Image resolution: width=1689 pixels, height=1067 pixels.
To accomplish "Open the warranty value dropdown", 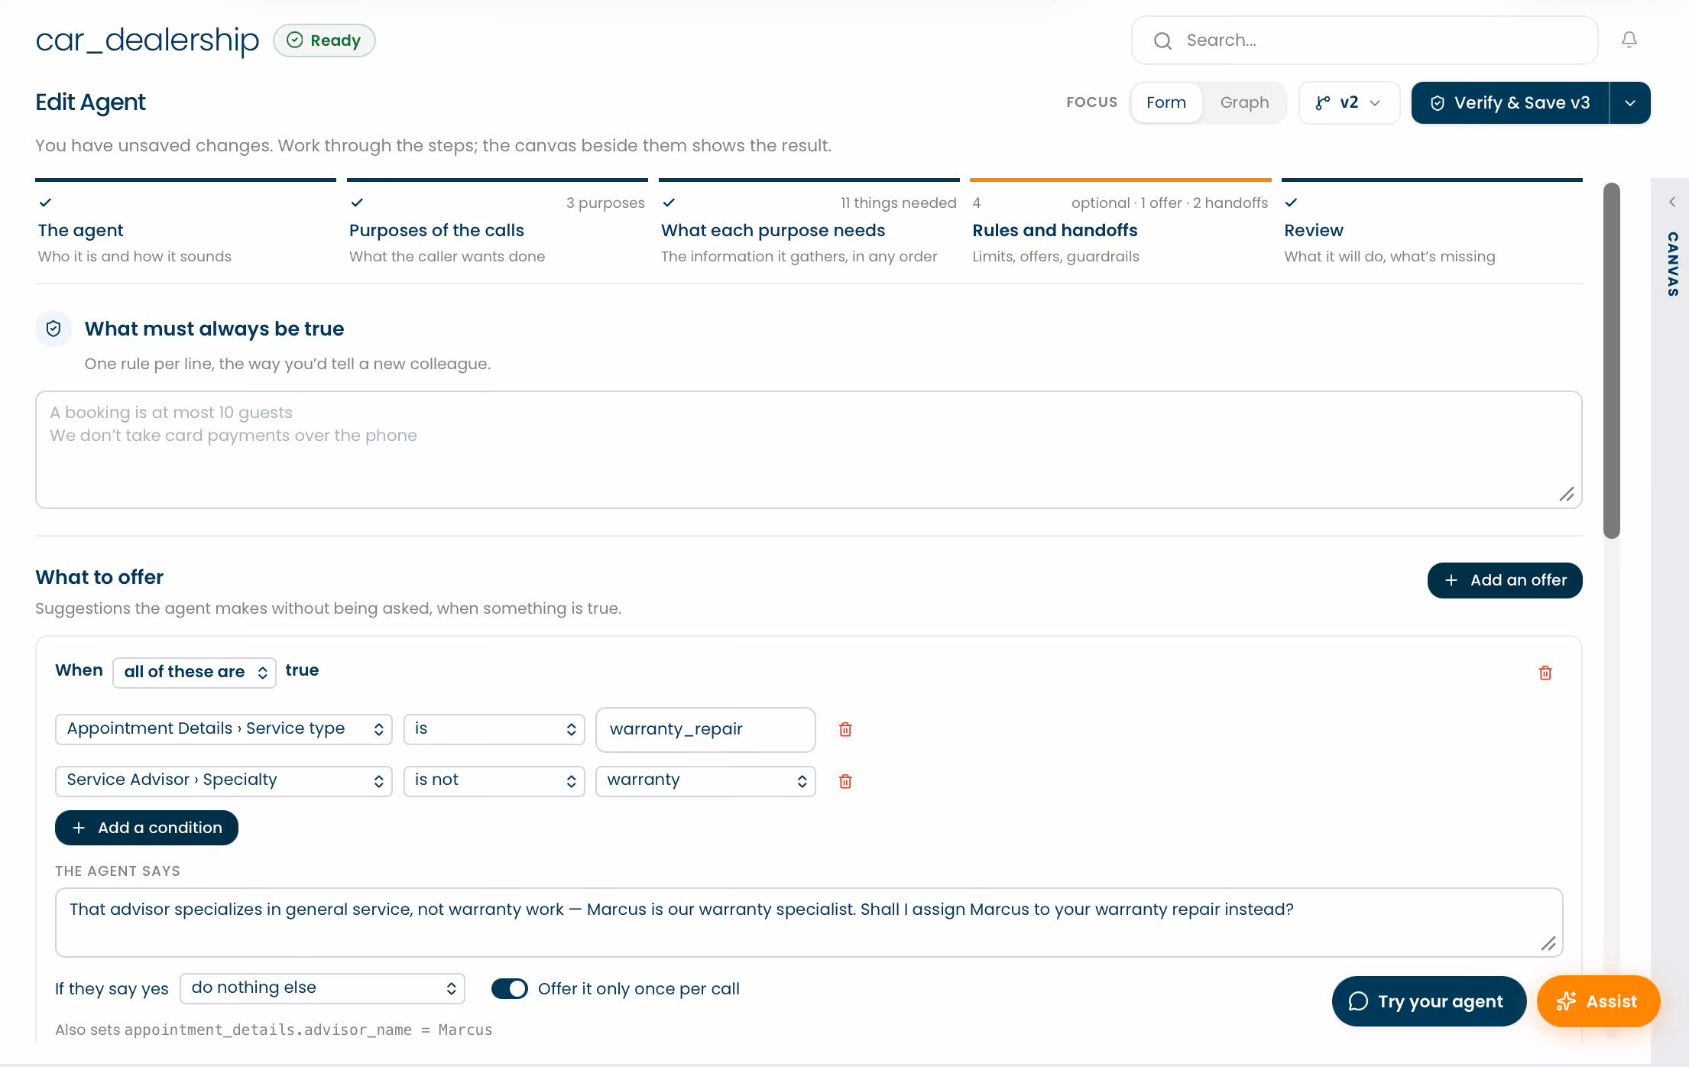I will (705, 781).
